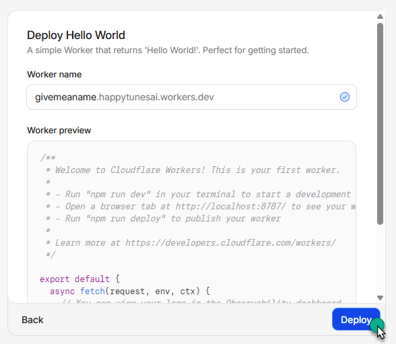Click the localhost:8787 comment line
The image size is (396, 344).
pyautogui.click(x=201, y=206)
